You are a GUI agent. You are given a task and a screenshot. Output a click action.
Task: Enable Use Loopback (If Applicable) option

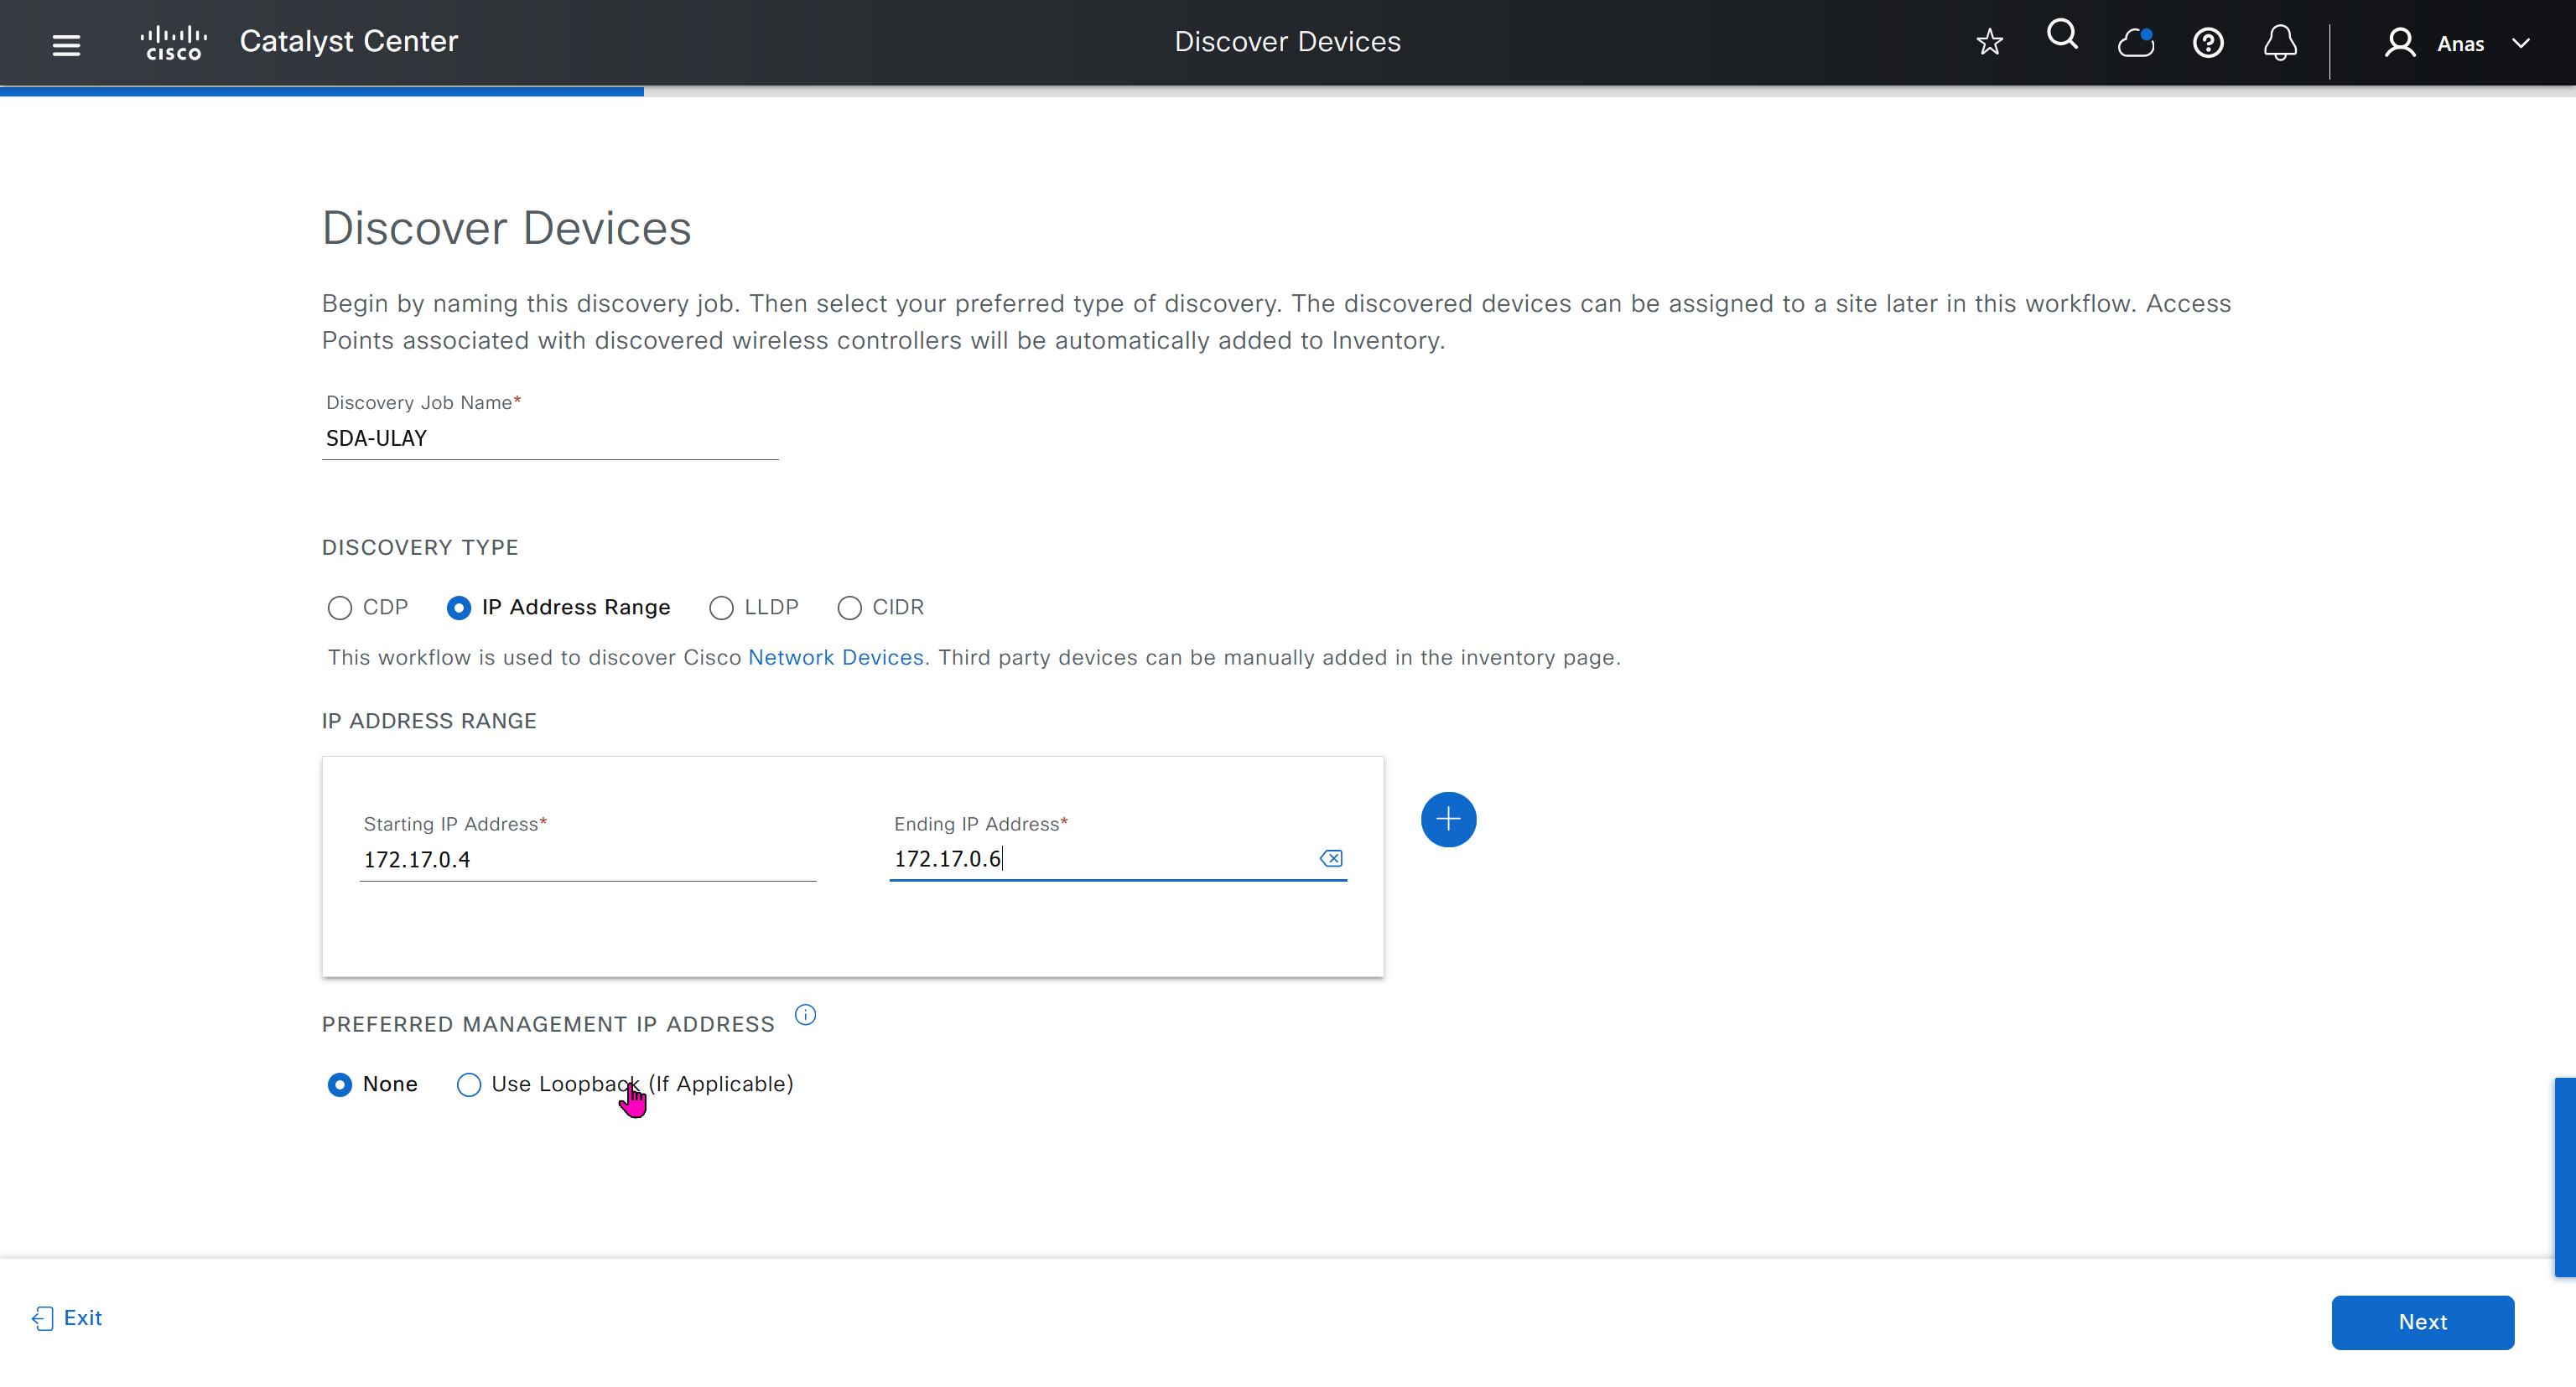tap(469, 1084)
